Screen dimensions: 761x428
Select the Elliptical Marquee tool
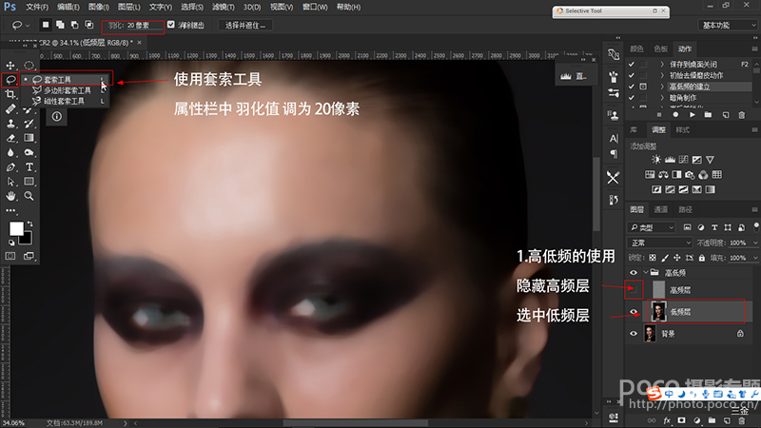[x=29, y=65]
